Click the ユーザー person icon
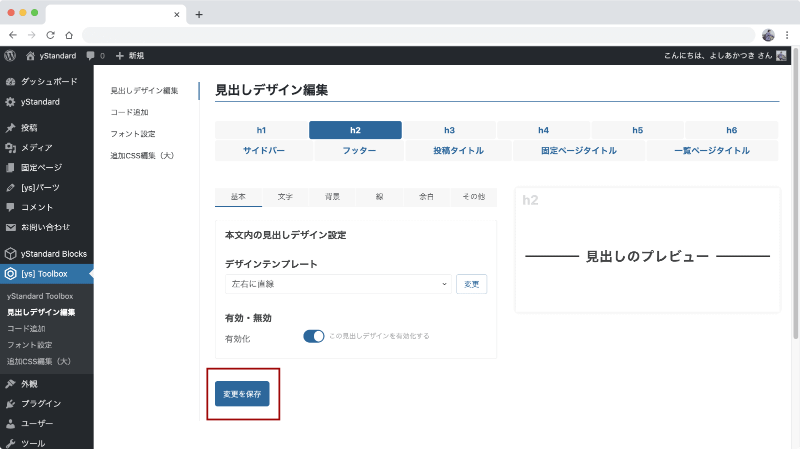 (10, 424)
